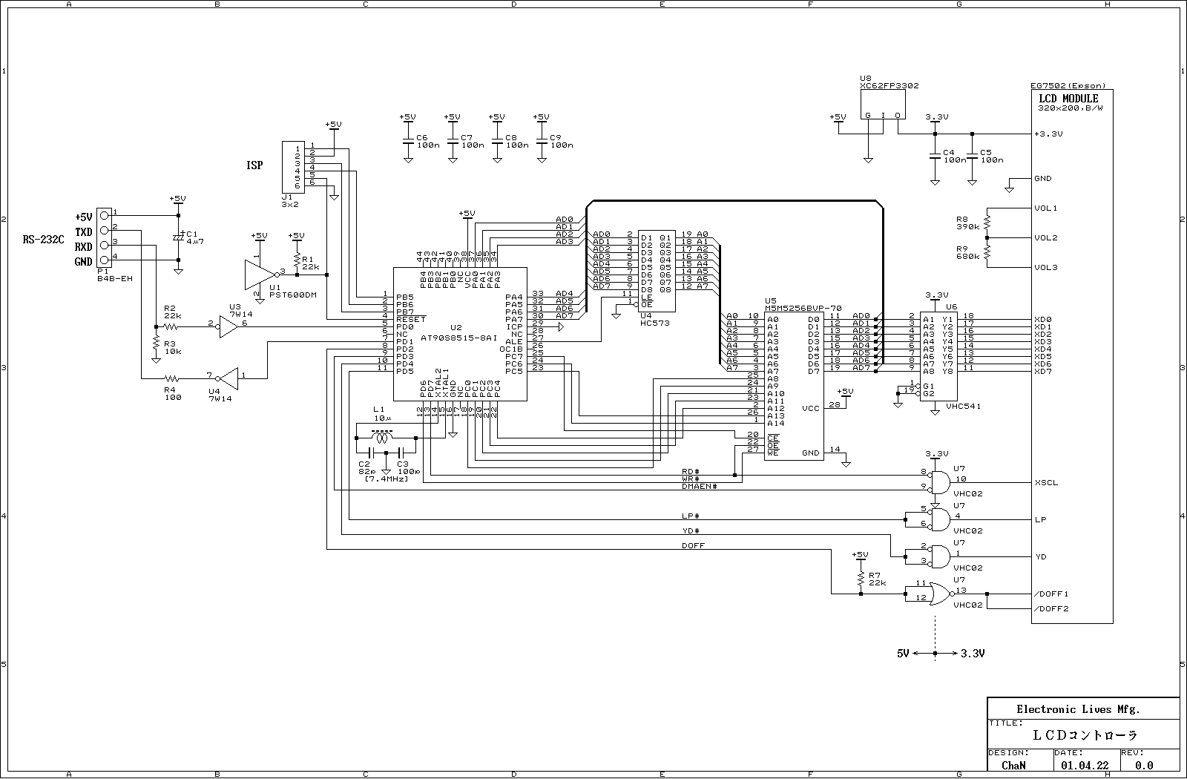
Task: Select the U4 HC573 latch chip
Action: click(657, 271)
